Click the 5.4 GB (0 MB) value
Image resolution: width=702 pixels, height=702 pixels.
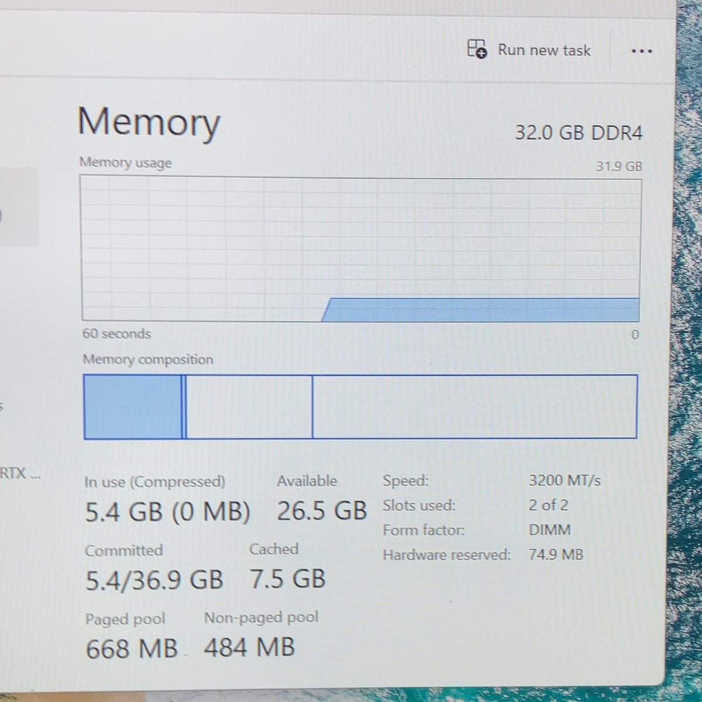[168, 512]
